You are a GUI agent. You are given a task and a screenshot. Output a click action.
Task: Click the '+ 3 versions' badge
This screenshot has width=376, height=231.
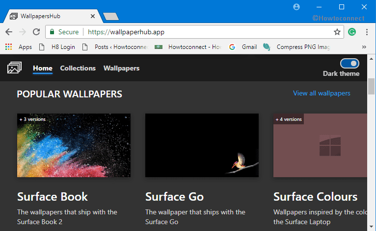coord(32,119)
